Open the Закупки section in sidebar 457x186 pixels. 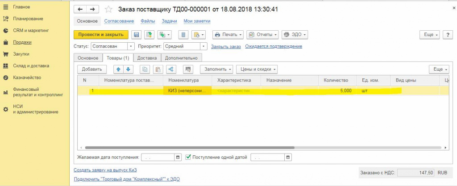pyautogui.click(x=21, y=54)
